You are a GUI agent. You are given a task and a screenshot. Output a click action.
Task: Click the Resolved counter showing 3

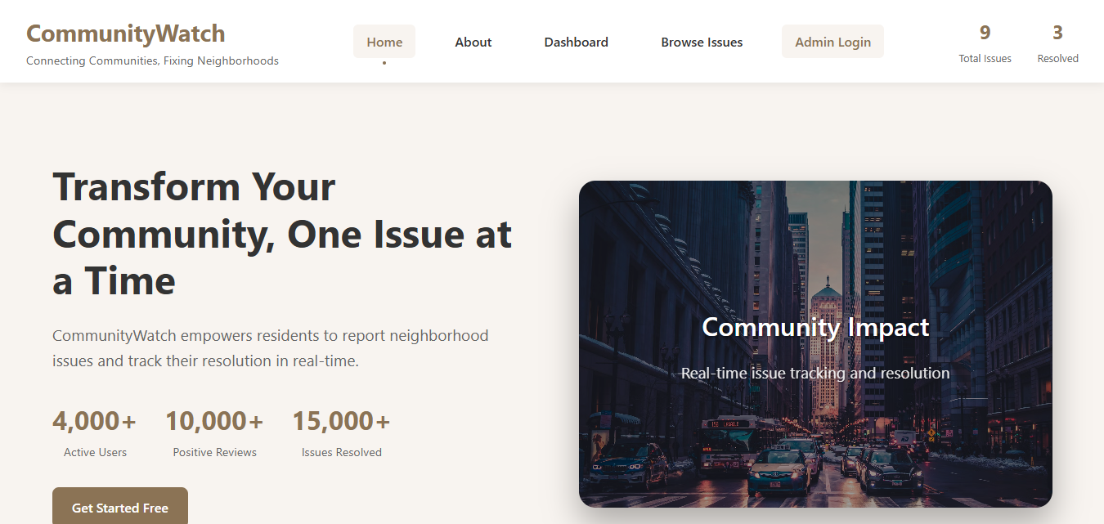pos(1057,34)
